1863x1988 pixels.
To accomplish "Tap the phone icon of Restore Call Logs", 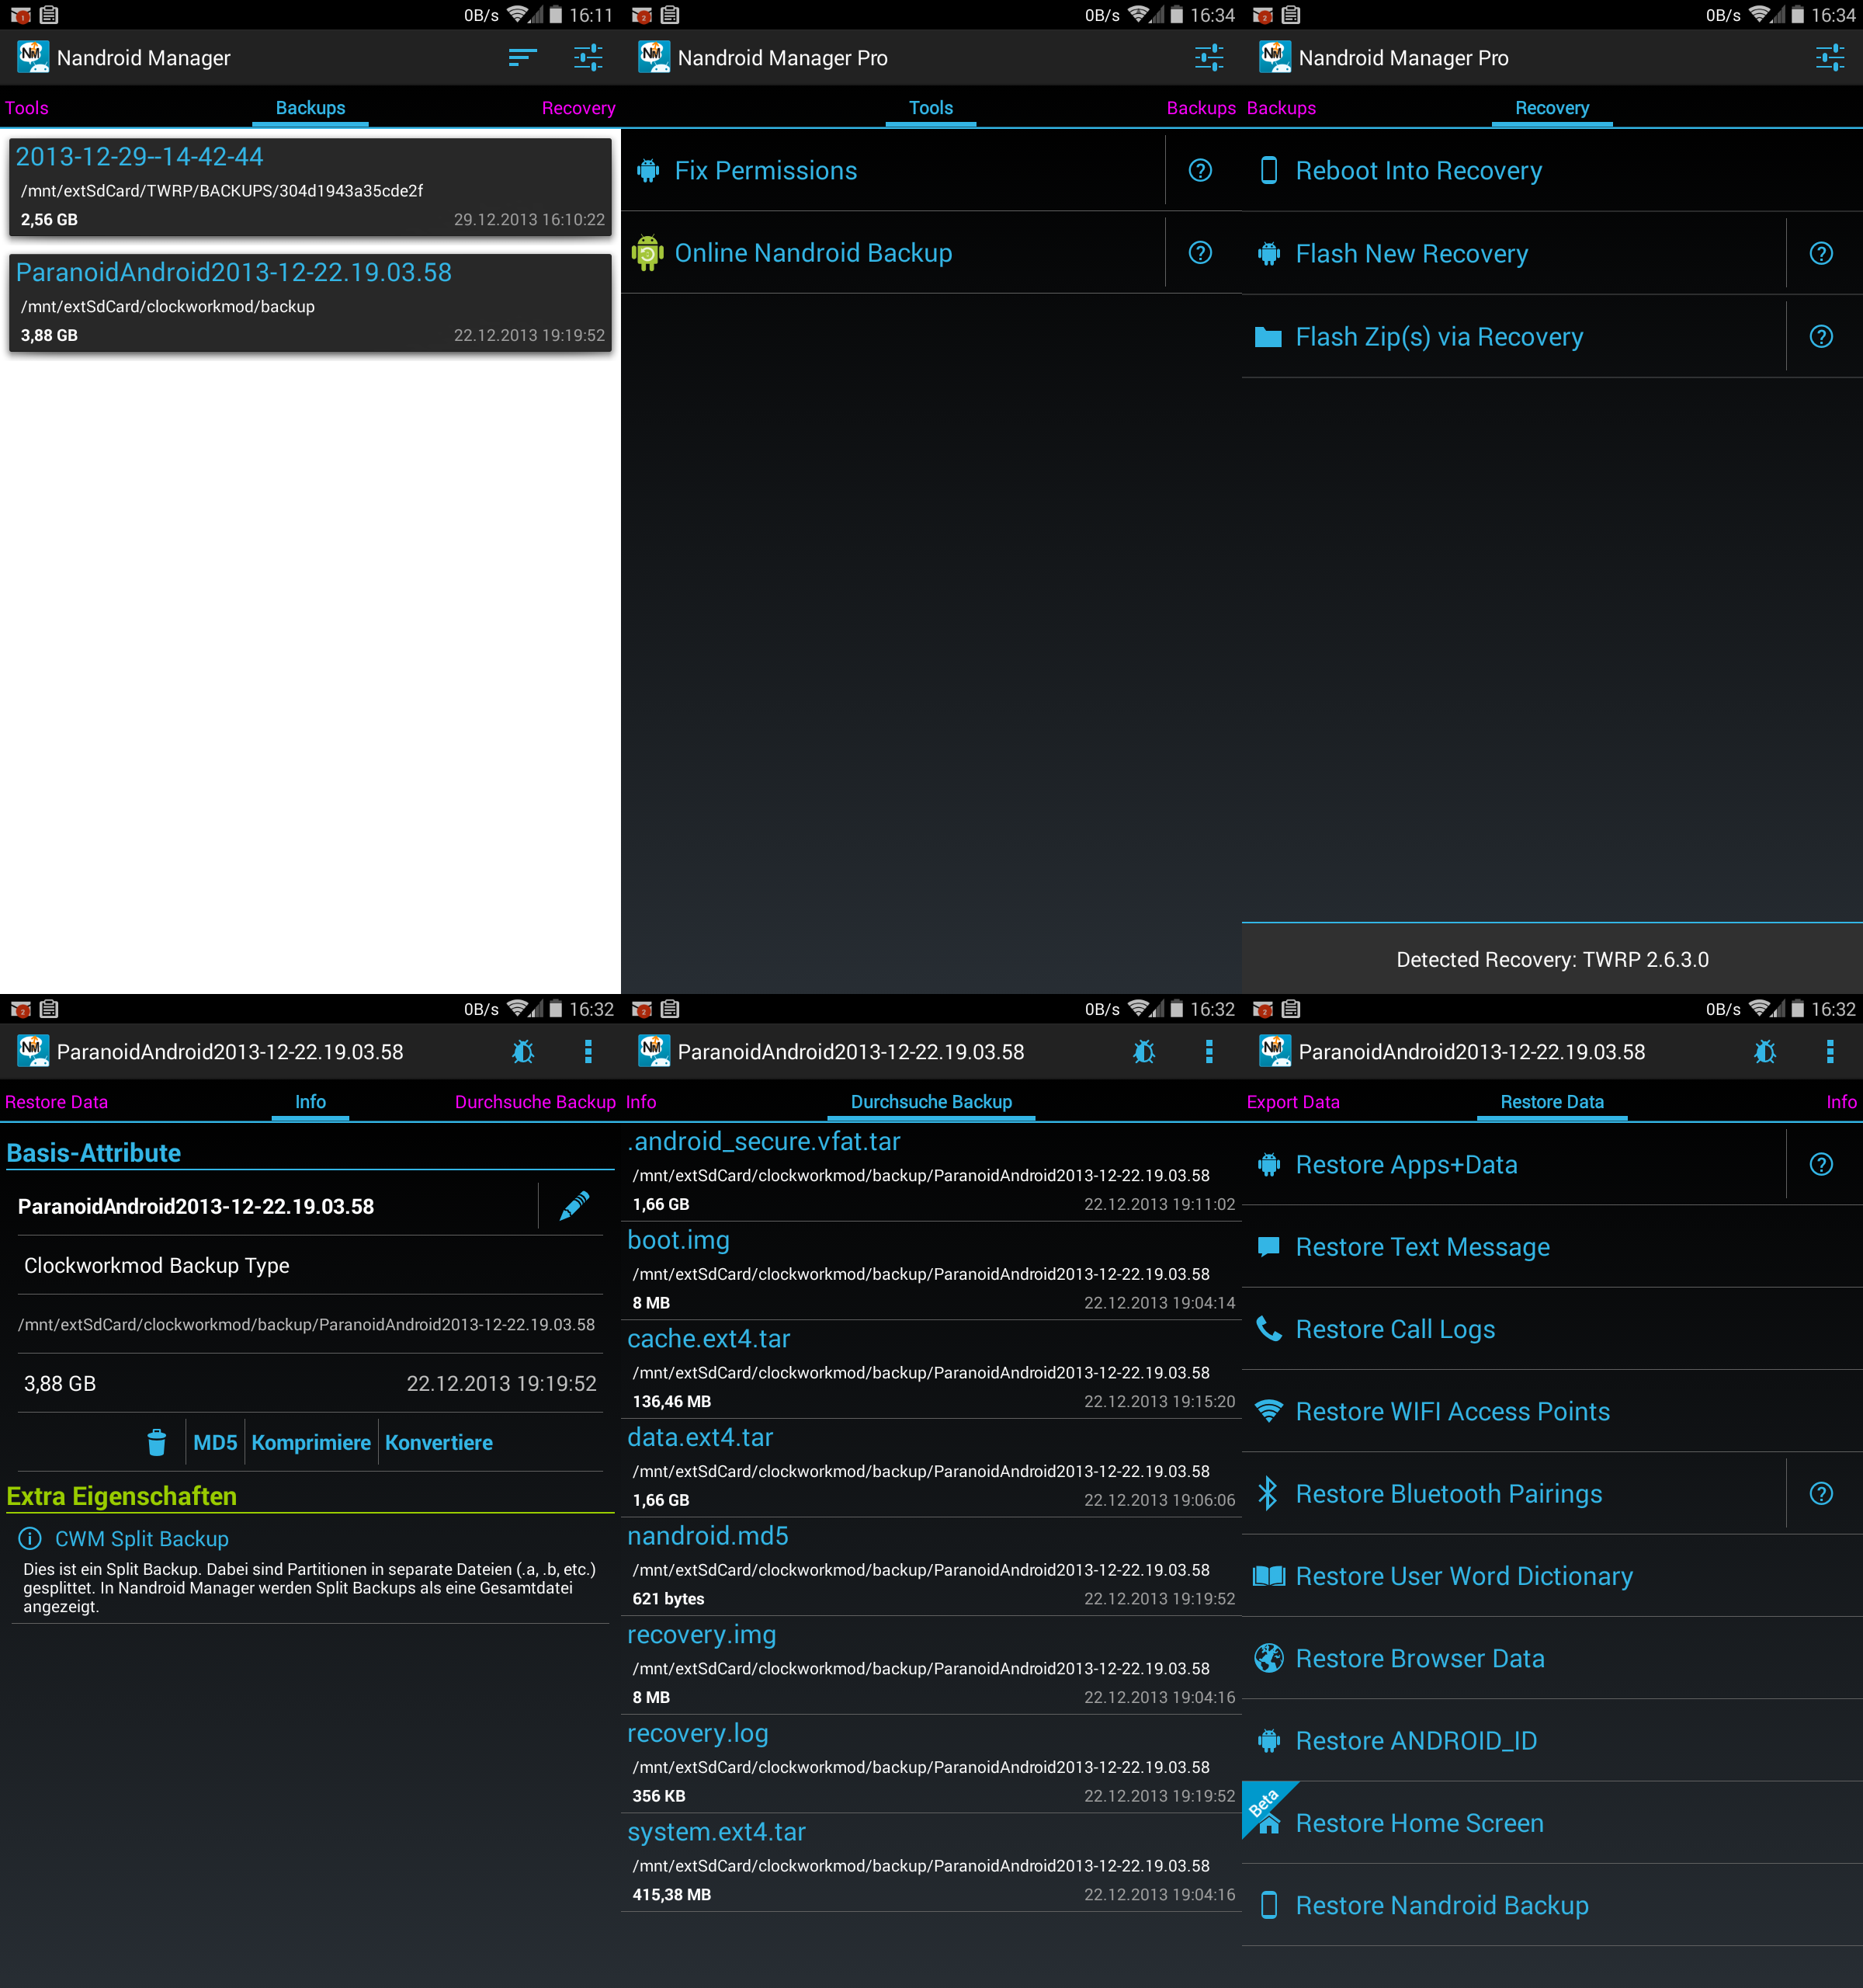I will pos(1268,1329).
